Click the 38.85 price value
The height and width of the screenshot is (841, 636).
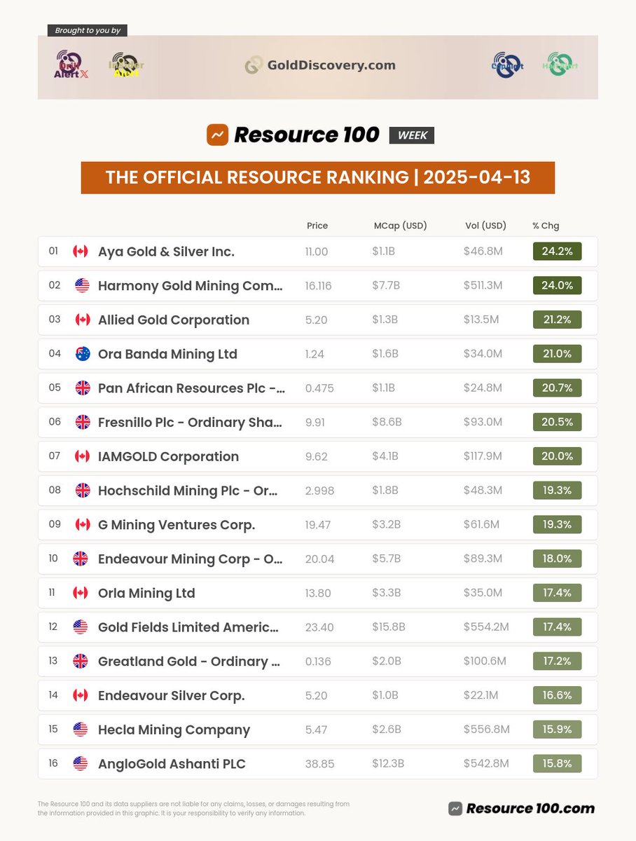point(319,764)
